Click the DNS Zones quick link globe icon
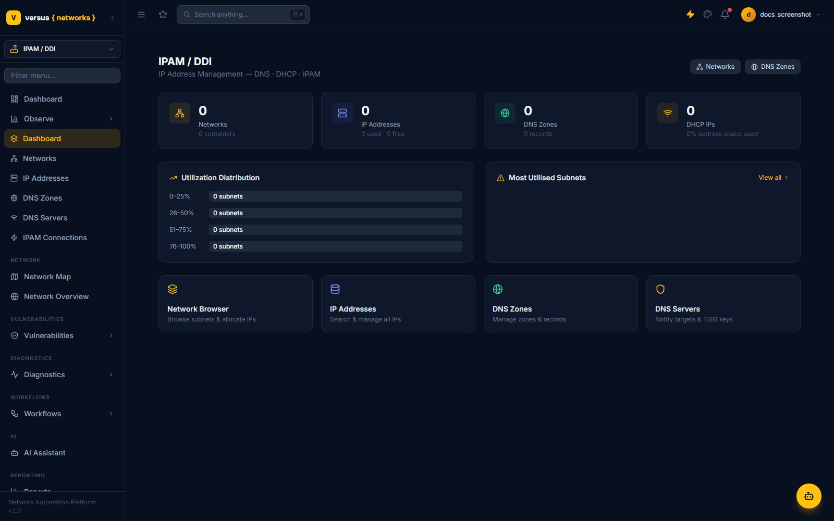The width and height of the screenshot is (834, 521). [498, 289]
